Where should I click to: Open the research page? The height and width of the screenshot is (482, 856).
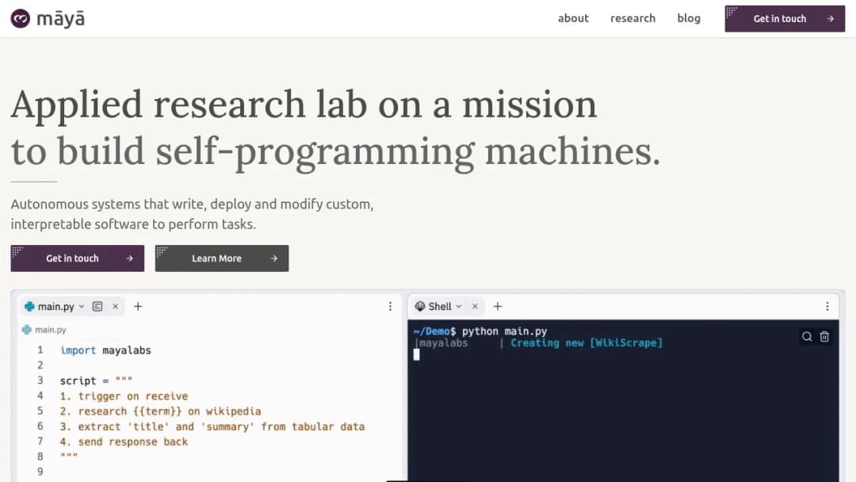click(x=632, y=18)
